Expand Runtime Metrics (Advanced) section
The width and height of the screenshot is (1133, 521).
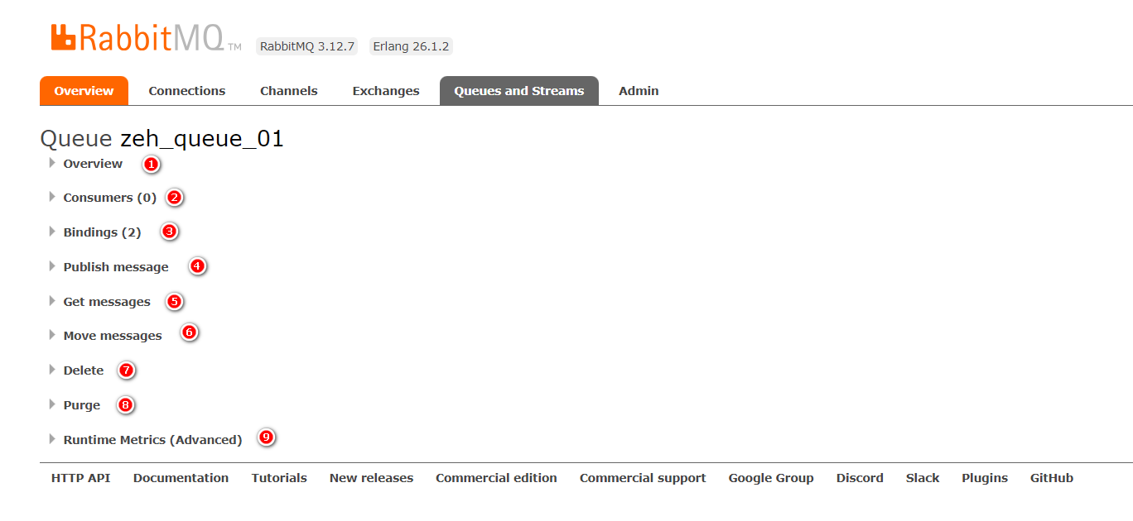point(152,440)
